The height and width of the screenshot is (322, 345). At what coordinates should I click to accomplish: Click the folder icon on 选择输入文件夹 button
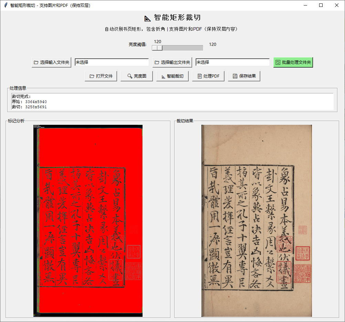coord(36,62)
